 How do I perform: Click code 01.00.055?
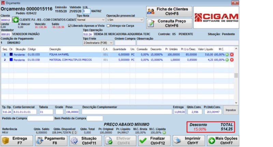(x=33, y=55)
